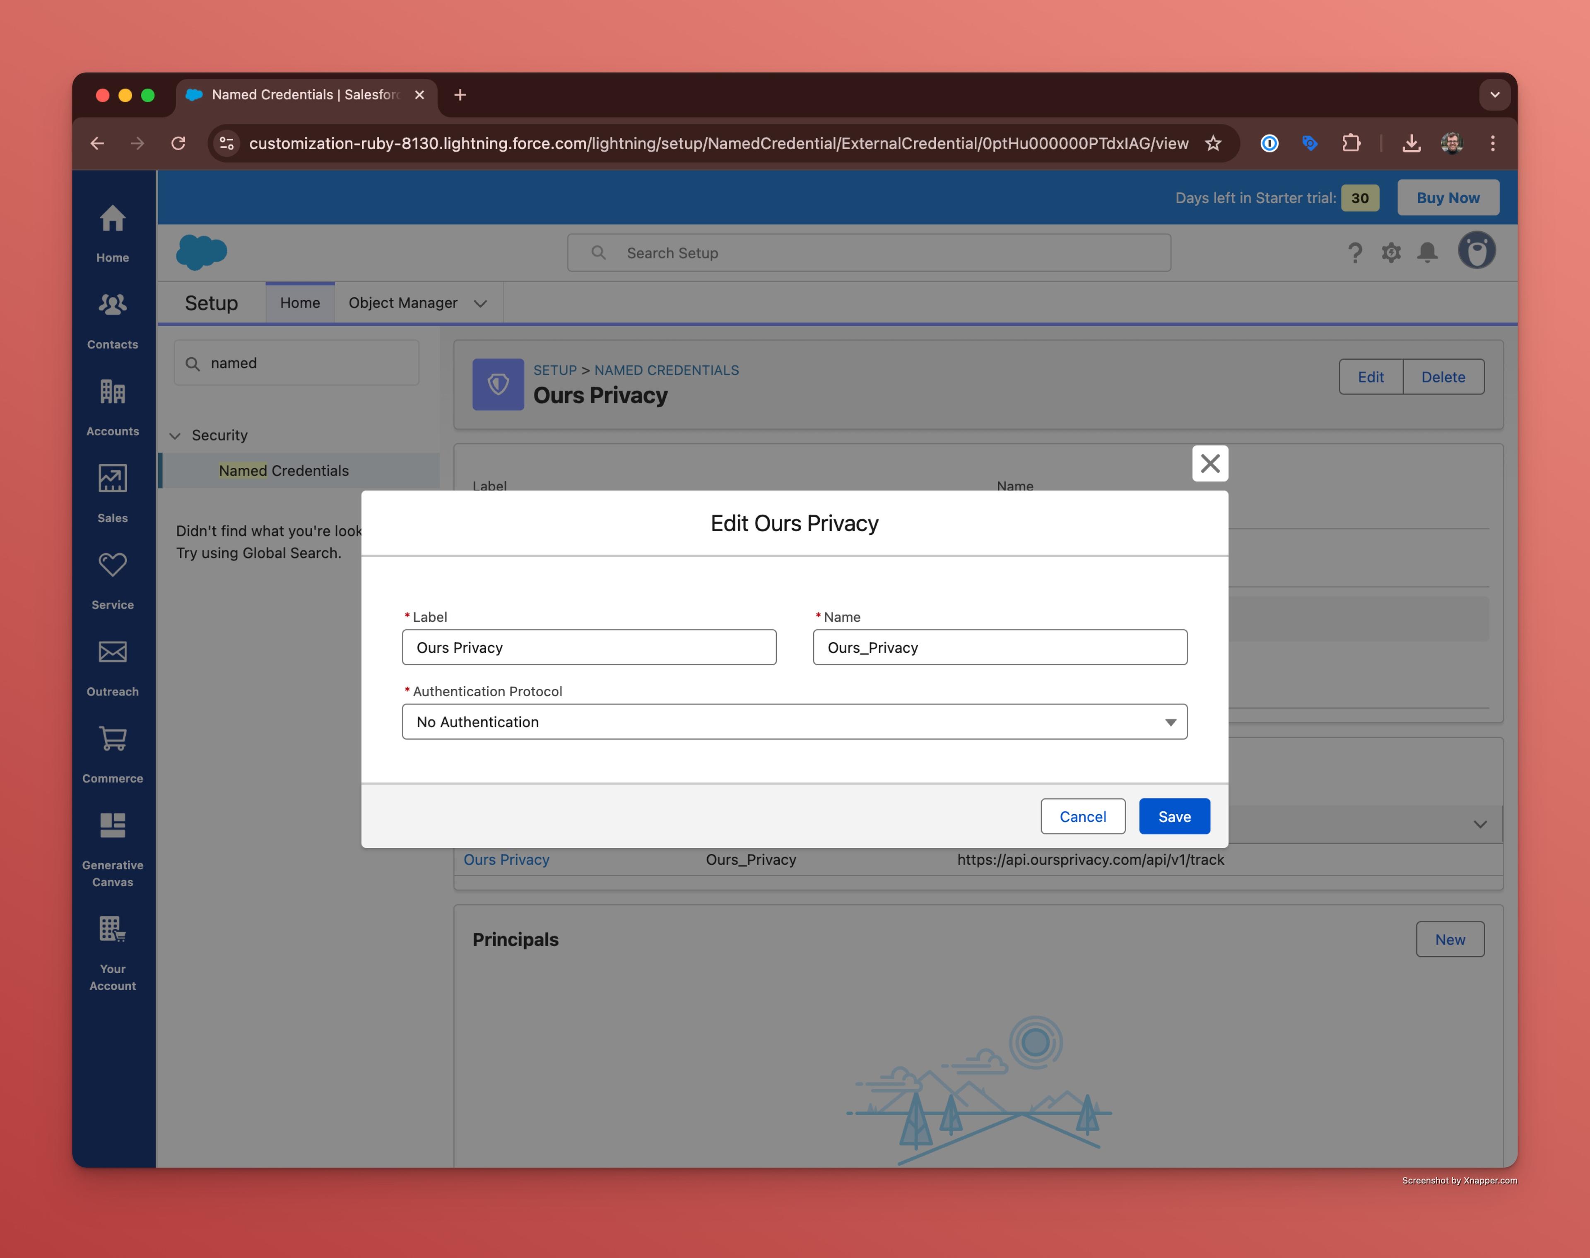Bookmark this page with star icon
Viewport: 1590px width, 1258px height.
tap(1213, 143)
